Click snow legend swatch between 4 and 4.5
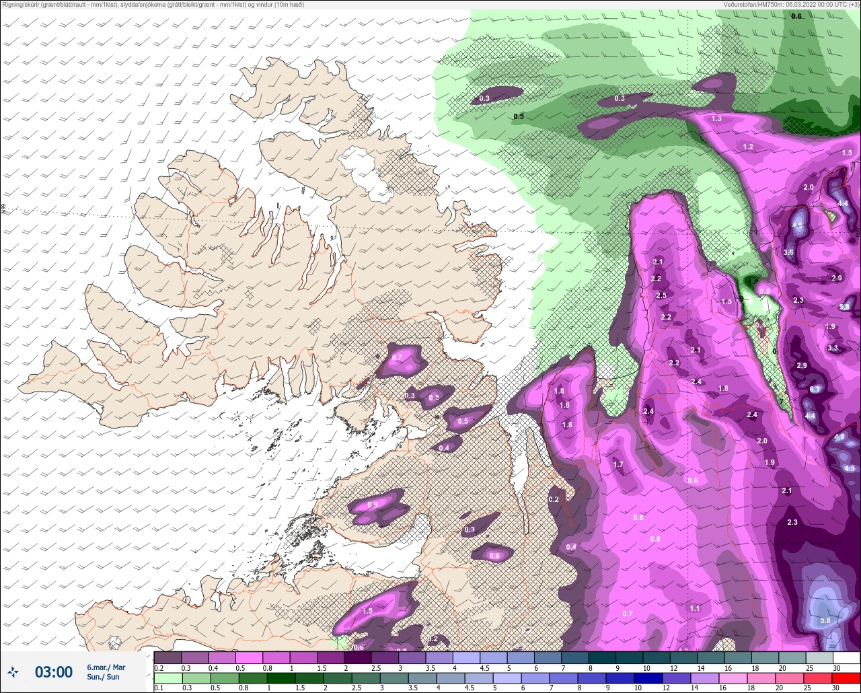The width and height of the screenshot is (861, 693). pos(466,657)
